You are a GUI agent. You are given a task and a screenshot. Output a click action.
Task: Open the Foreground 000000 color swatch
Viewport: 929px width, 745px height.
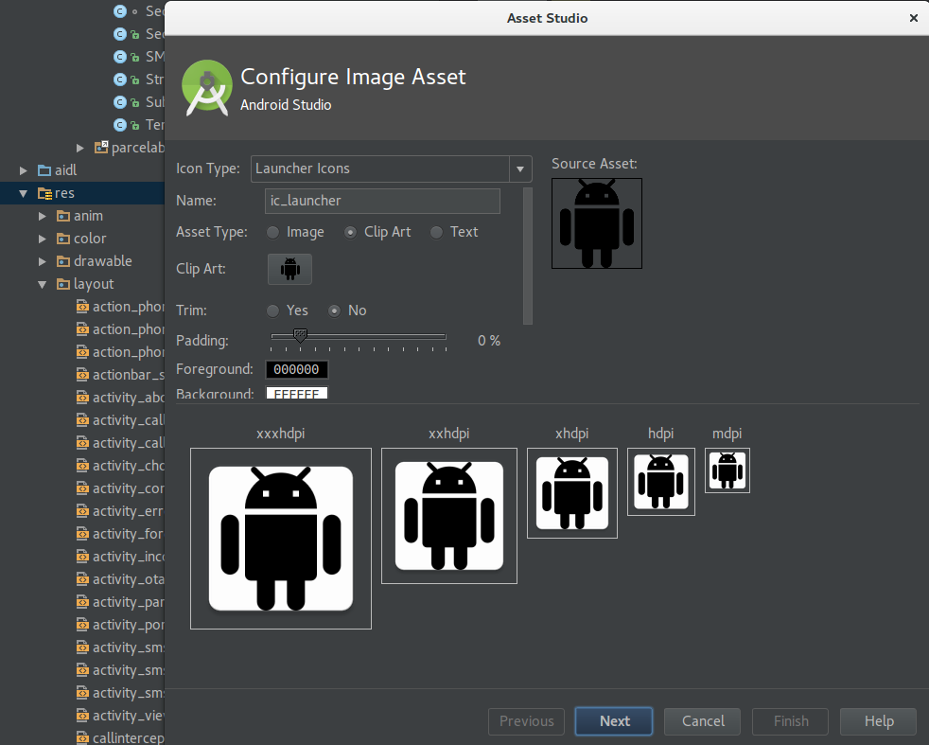point(296,369)
